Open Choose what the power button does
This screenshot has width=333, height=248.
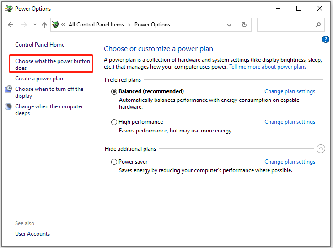coord(53,64)
